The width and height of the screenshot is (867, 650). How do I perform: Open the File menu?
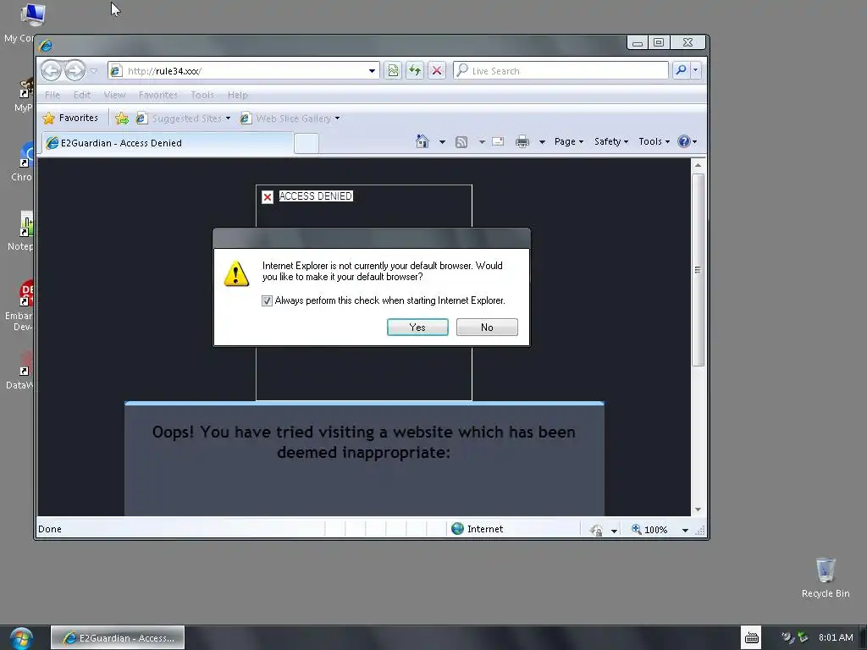pyautogui.click(x=52, y=95)
